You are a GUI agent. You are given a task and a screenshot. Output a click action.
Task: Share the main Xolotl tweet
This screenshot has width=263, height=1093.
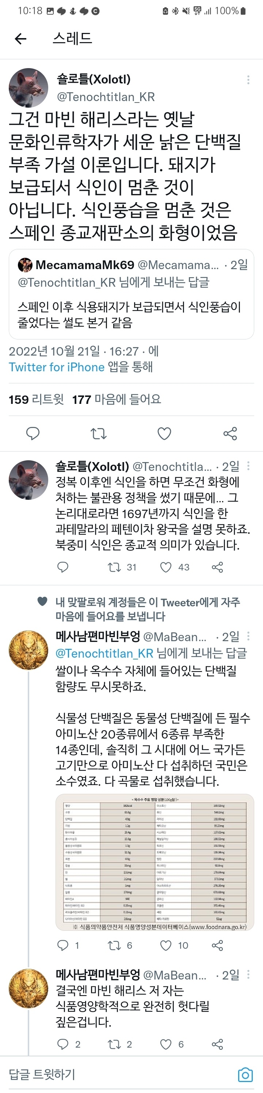230,433
